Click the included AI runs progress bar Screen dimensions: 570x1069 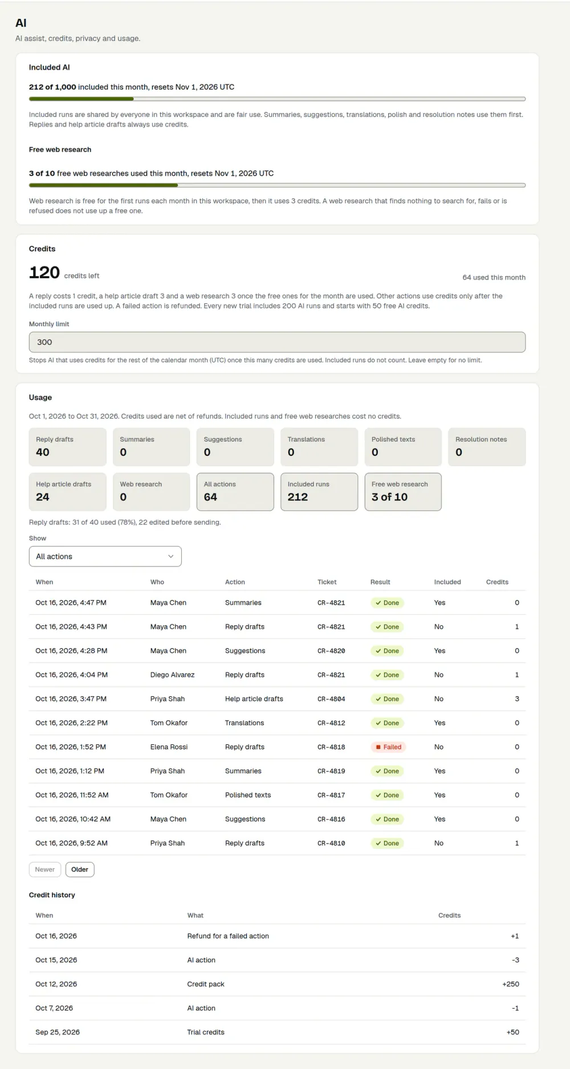[x=277, y=99]
